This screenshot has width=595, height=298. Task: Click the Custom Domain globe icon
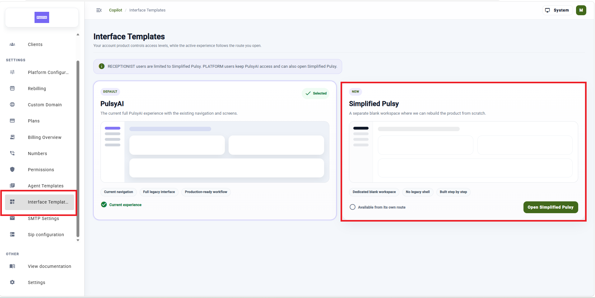pos(12,105)
